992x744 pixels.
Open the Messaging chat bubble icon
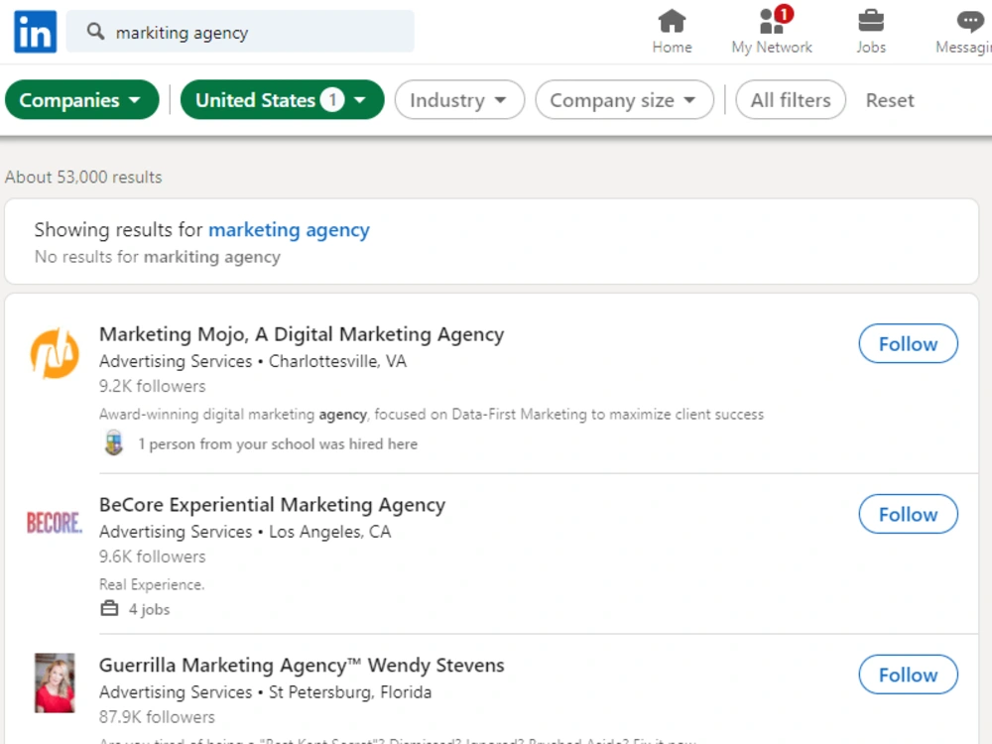coord(969,21)
